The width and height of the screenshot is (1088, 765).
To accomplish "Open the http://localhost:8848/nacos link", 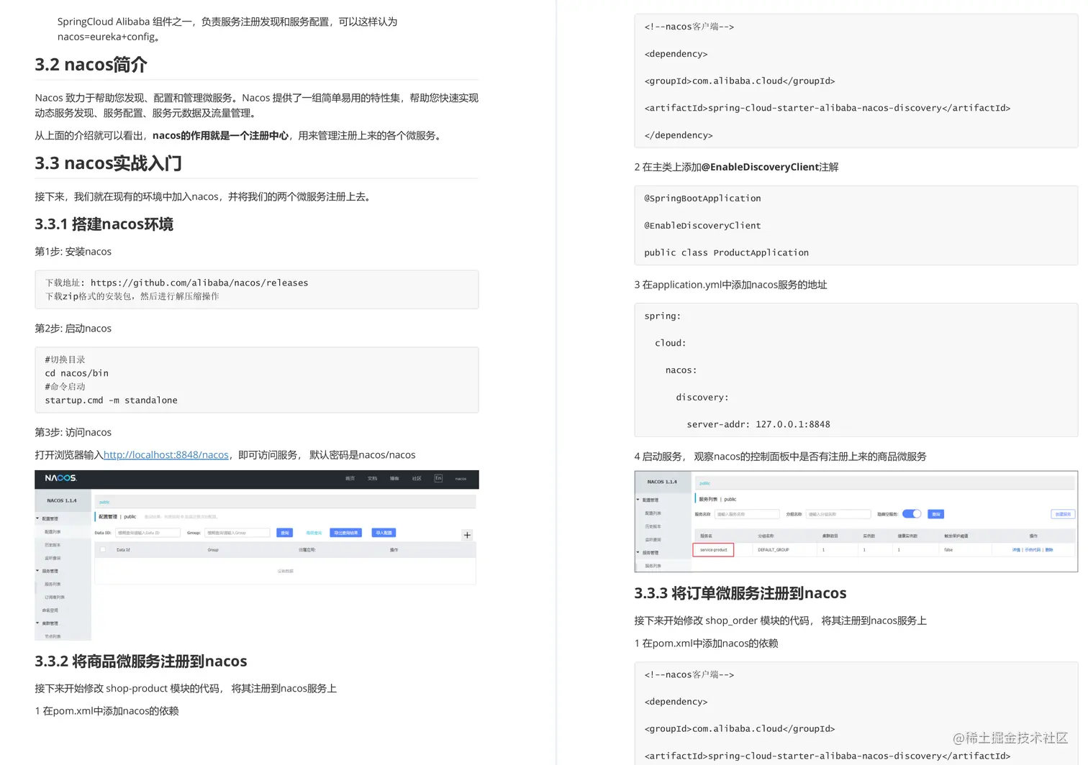I will click(x=166, y=455).
